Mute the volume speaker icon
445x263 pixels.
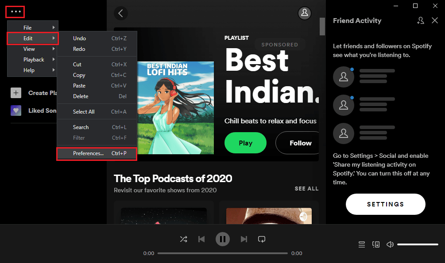(x=390, y=244)
